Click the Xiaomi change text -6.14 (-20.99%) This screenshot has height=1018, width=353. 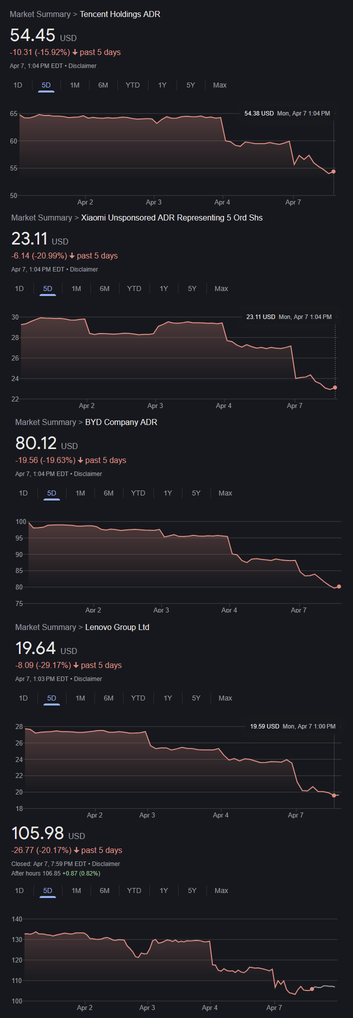pyautogui.click(x=39, y=255)
